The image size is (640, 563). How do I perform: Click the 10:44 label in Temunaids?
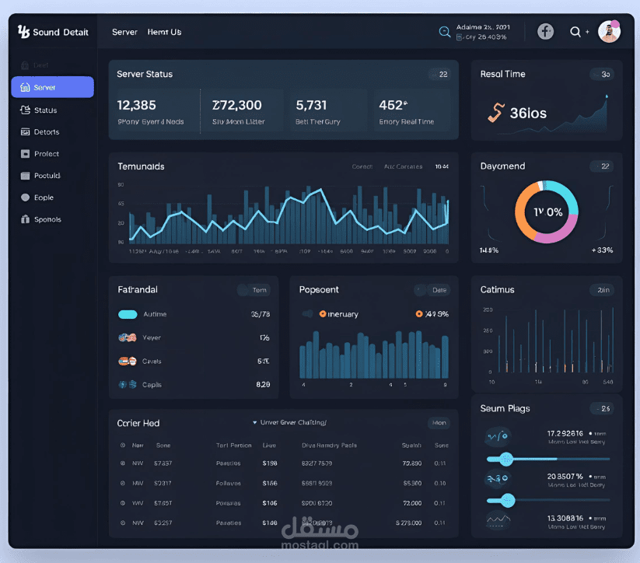point(442,166)
